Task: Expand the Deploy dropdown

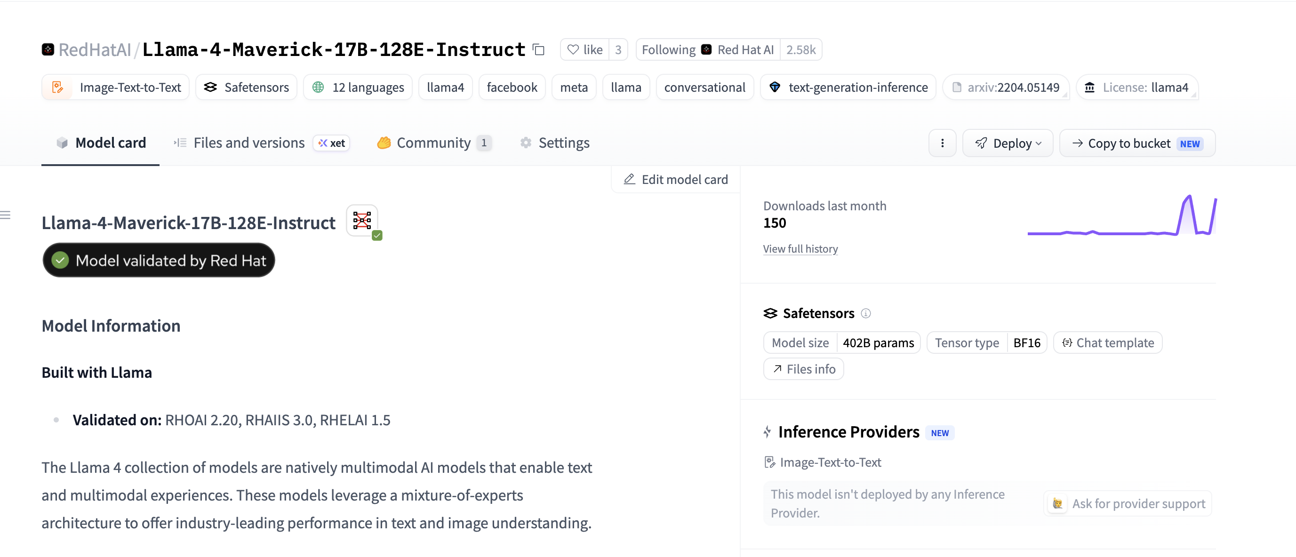Action: click(1007, 143)
